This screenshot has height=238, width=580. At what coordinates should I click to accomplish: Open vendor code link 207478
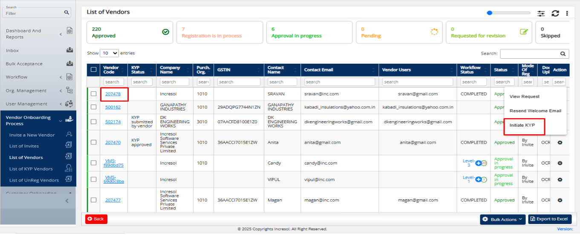113,94
